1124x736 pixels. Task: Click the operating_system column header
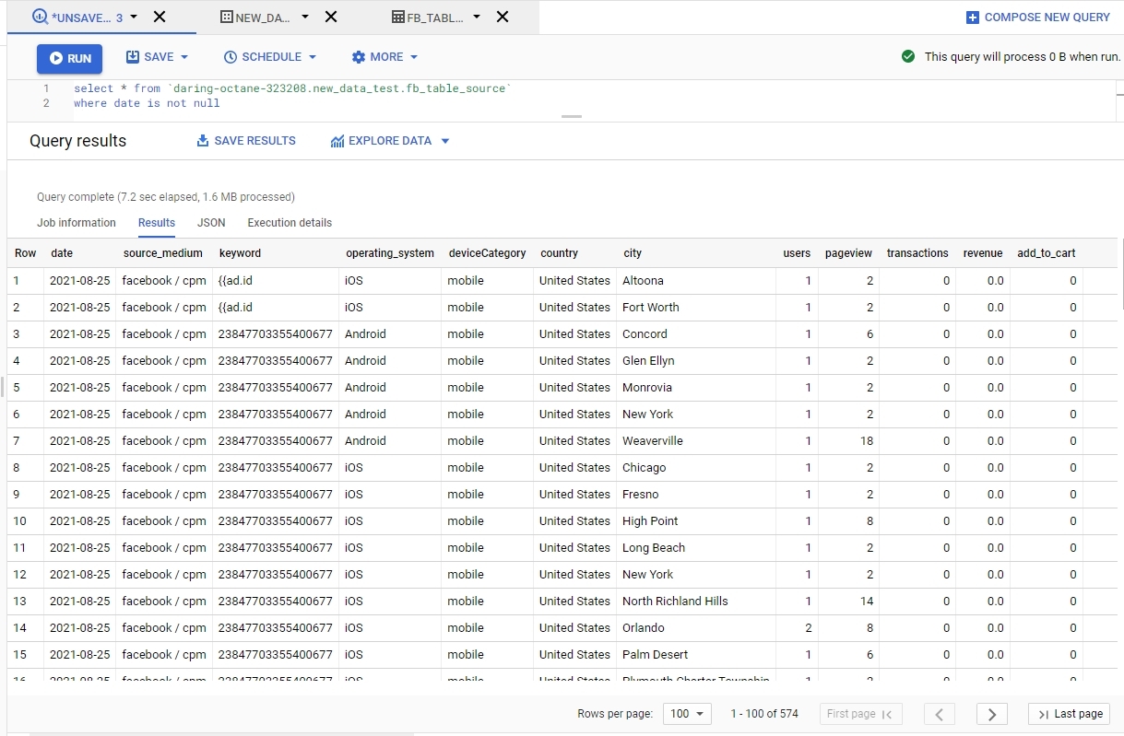pos(389,253)
